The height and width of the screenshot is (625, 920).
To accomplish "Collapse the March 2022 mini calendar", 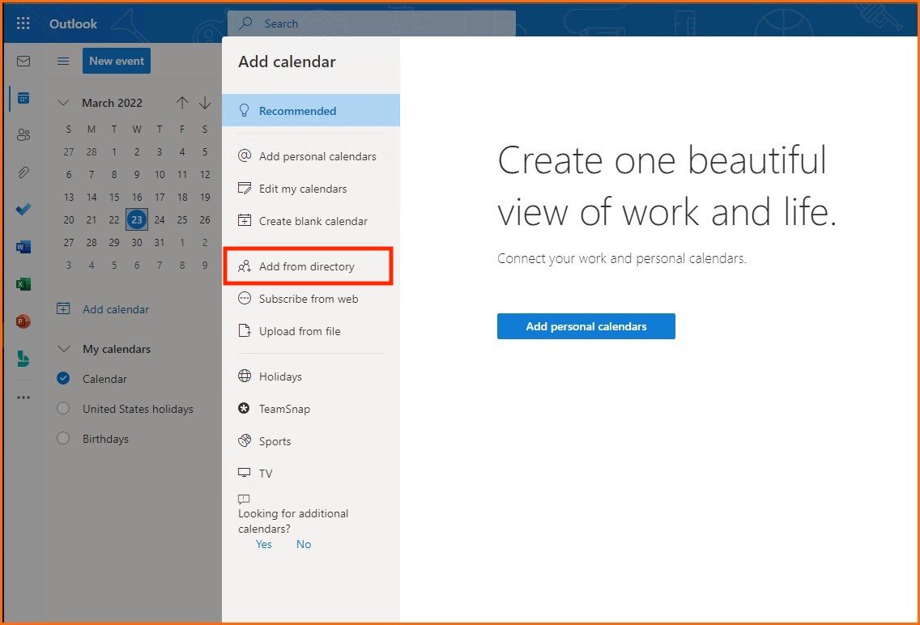I will coord(62,103).
